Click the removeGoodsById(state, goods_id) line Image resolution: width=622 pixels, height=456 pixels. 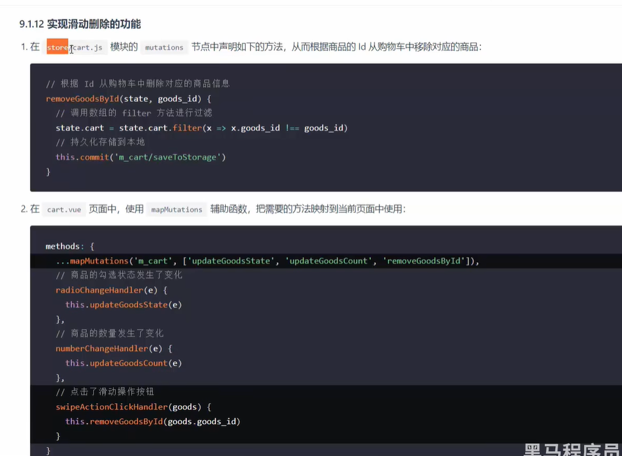coord(128,99)
